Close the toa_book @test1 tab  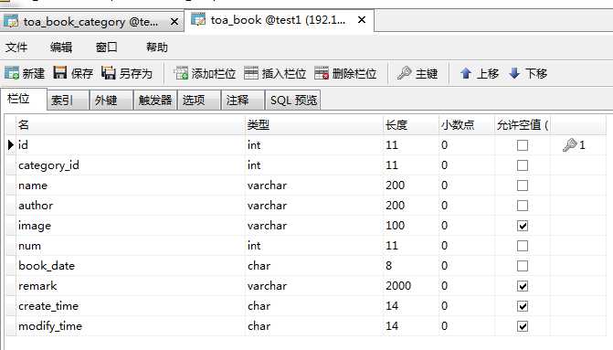pyautogui.click(x=362, y=19)
